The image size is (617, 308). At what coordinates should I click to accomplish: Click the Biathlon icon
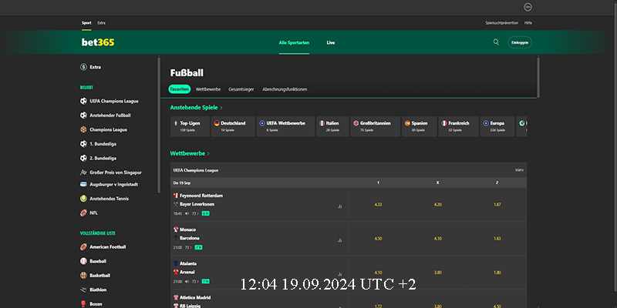(x=83, y=290)
